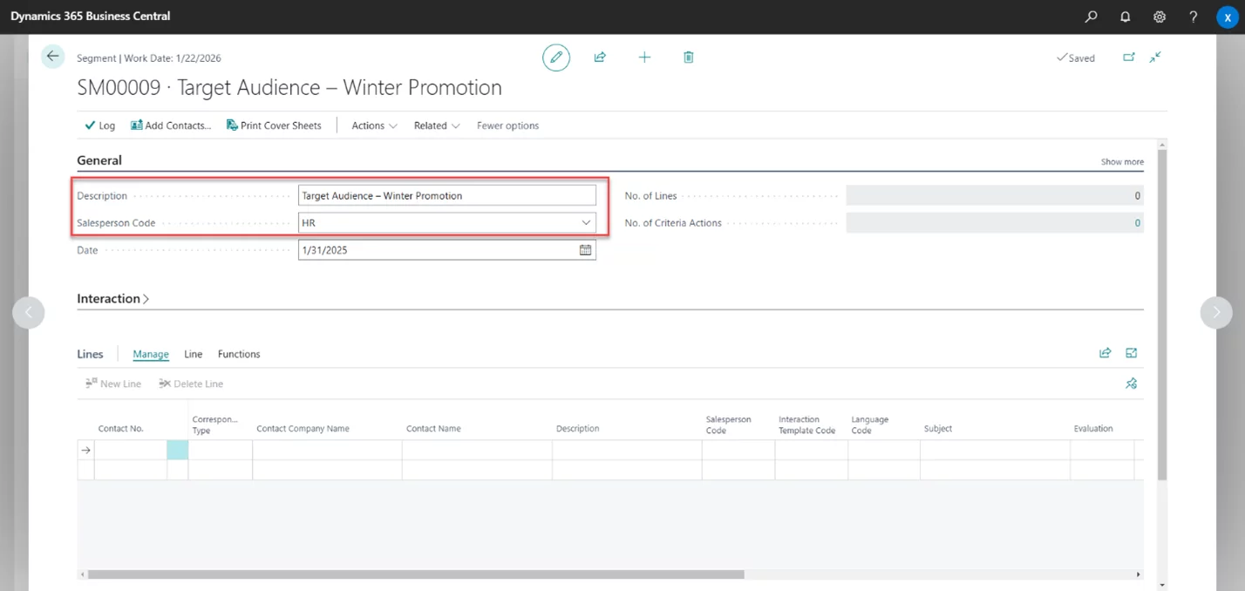Open Date calendar picker
The image size is (1245, 591).
[x=585, y=250]
